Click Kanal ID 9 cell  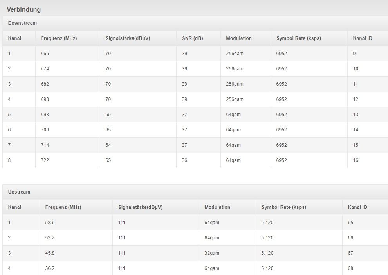pyautogui.click(x=354, y=54)
